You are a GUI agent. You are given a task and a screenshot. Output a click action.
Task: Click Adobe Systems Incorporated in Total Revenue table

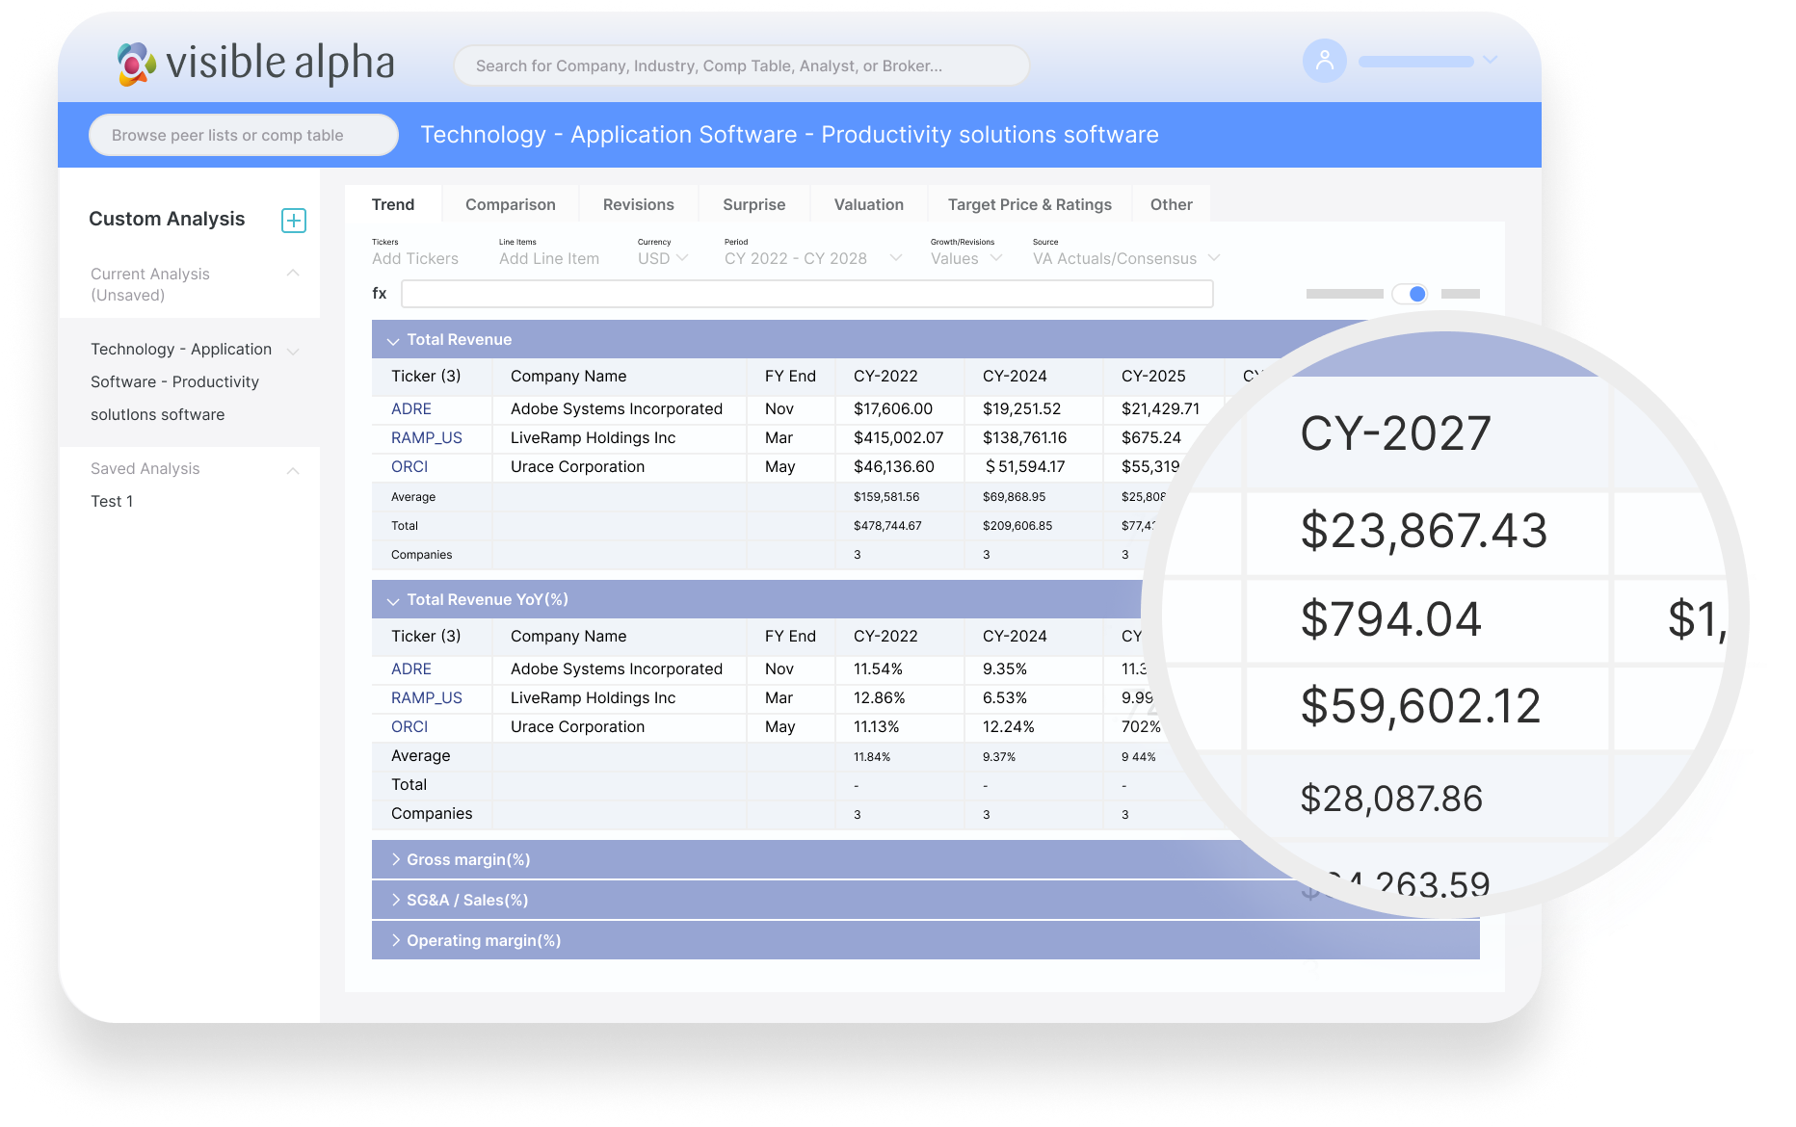[x=617, y=408]
